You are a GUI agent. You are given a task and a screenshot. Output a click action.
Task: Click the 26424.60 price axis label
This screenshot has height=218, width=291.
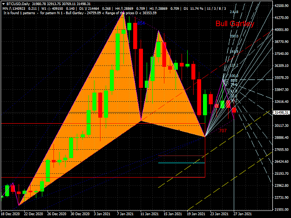point(282,161)
